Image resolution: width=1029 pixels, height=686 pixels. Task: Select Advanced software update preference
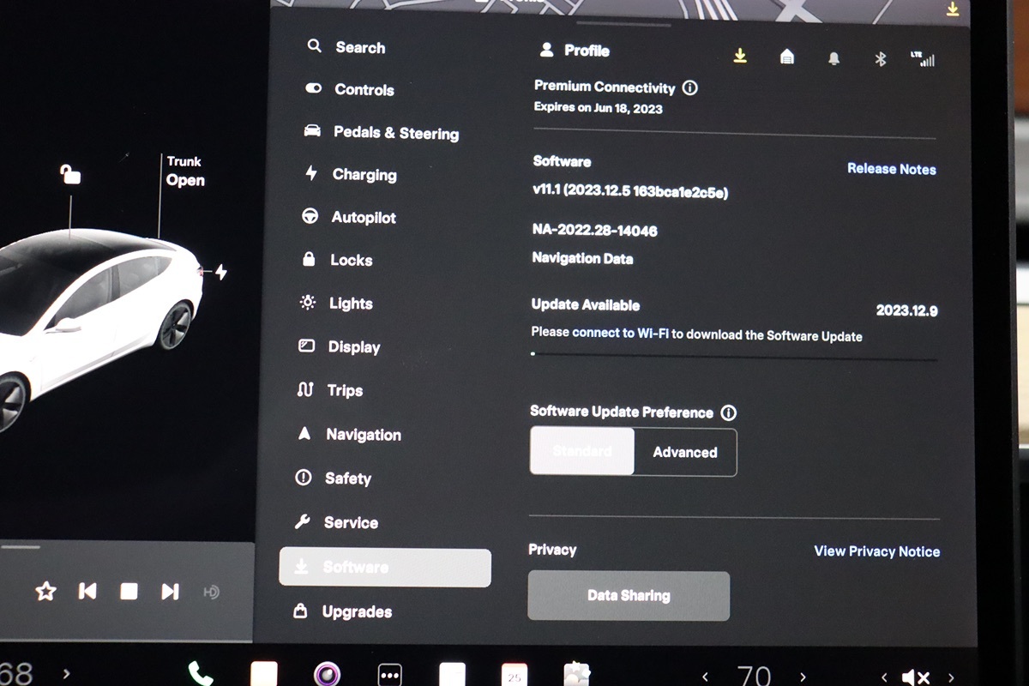click(x=685, y=452)
